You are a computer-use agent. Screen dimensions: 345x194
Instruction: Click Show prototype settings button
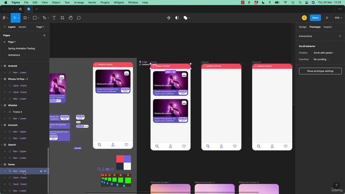(x=320, y=71)
